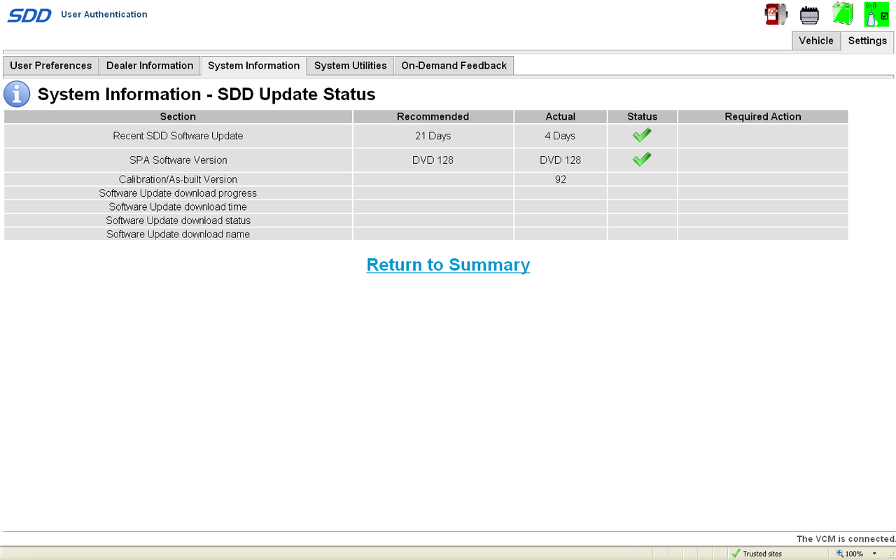Click the Return to Summary link
Viewport: 896px width, 560px height.
pyautogui.click(x=448, y=265)
